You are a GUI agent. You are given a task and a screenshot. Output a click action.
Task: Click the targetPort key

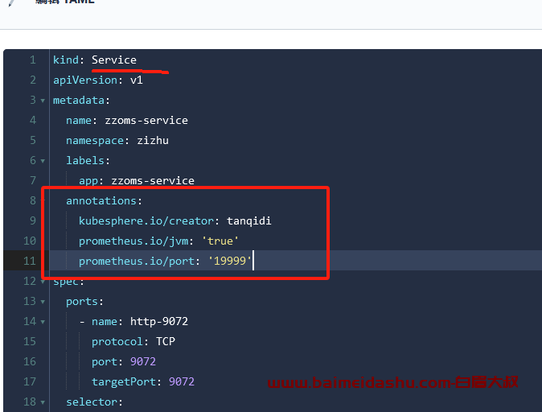(x=124, y=381)
